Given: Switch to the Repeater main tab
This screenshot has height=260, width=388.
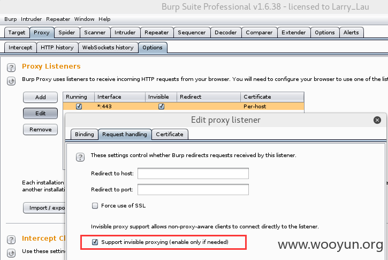Looking at the screenshot, I should pos(157,33).
